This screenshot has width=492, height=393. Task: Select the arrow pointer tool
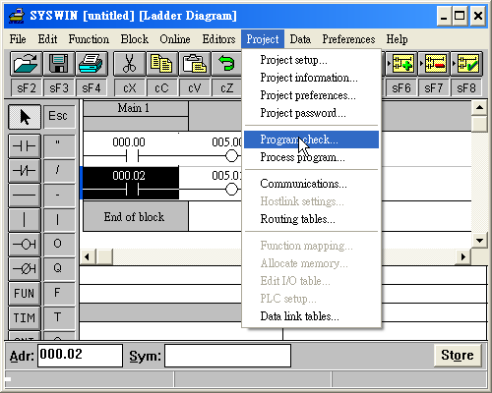click(x=25, y=117)
